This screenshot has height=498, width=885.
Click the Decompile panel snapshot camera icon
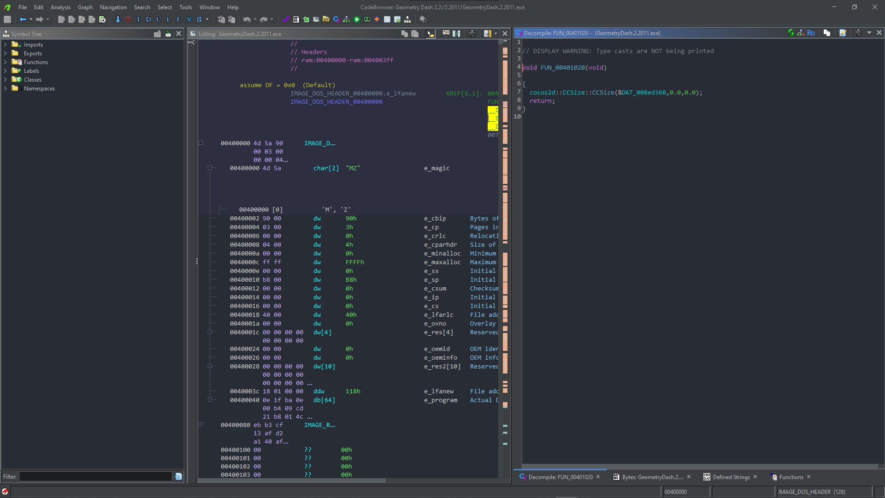(x=858, y=33)
